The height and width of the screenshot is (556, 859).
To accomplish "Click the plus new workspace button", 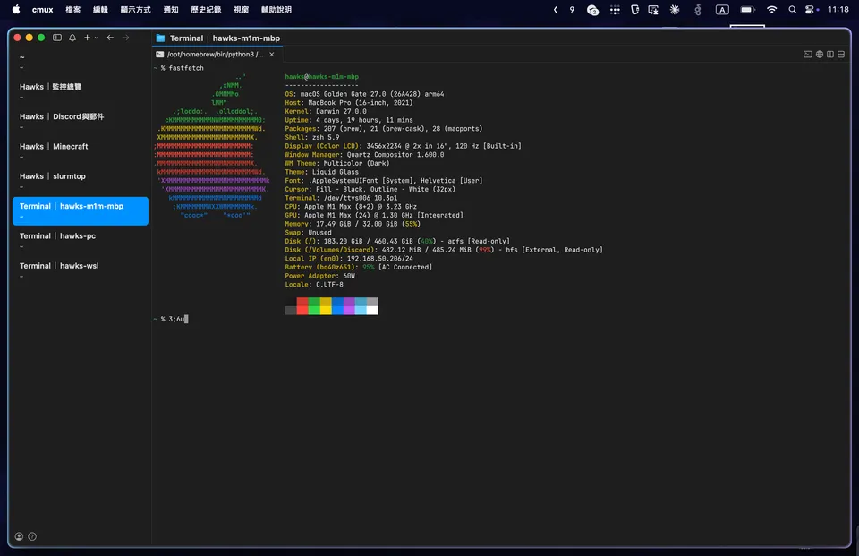I will click(87, 38).
